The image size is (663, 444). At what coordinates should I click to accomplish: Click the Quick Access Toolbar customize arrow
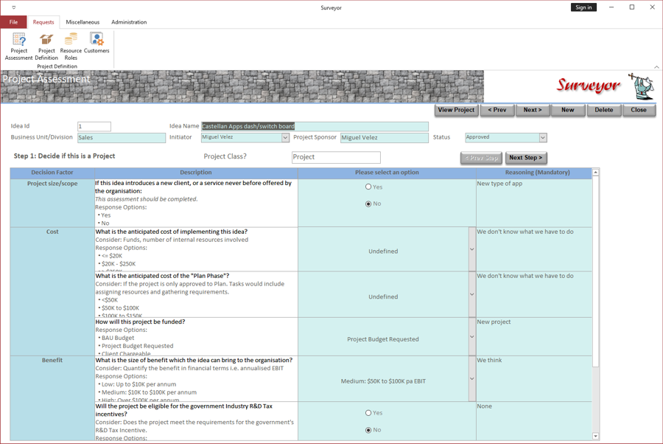coord(13,7)
